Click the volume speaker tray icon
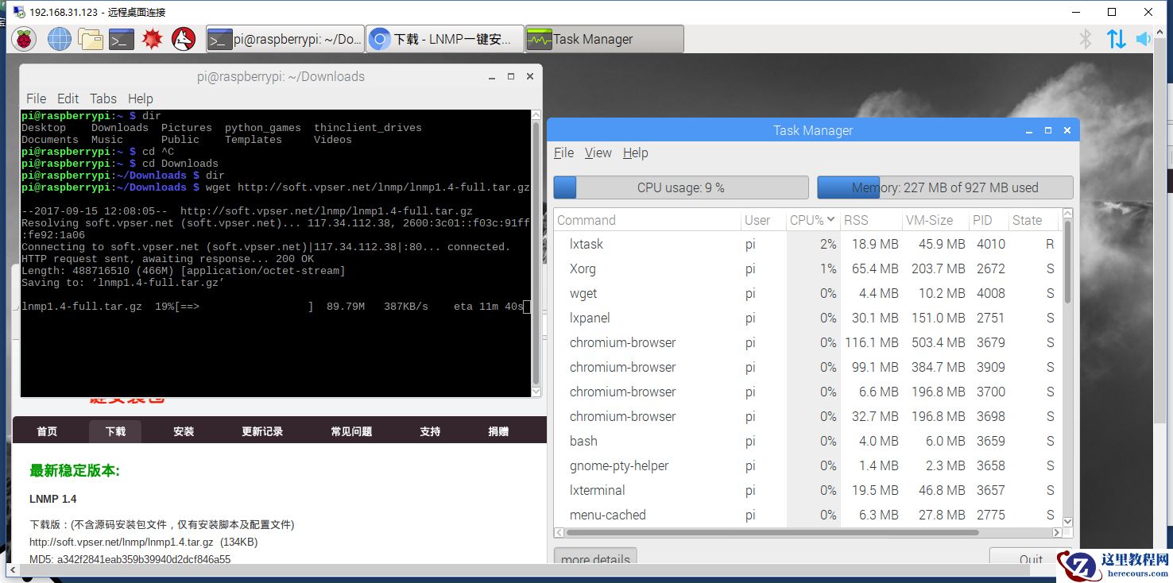The image size is (1173, 583). 1144,38
